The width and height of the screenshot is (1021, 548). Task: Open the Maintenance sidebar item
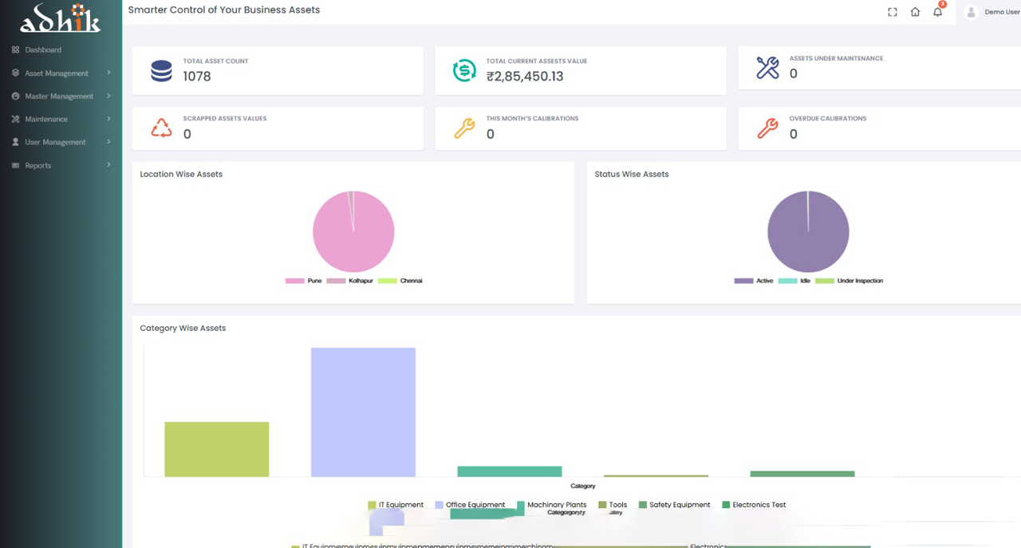click(46, 119)
